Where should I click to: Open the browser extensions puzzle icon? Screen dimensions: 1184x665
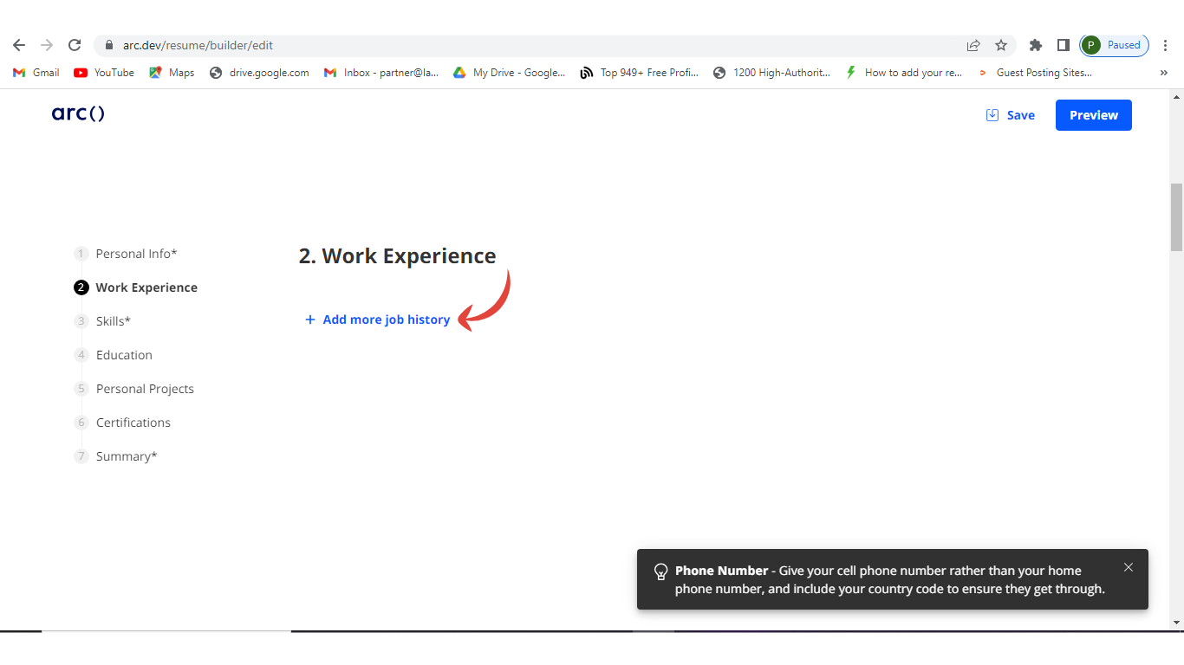click(x=1035, y=45)
